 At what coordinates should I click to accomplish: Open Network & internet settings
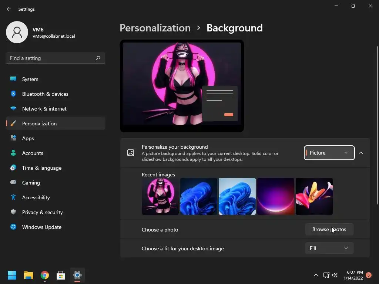(x=56, y=109)
